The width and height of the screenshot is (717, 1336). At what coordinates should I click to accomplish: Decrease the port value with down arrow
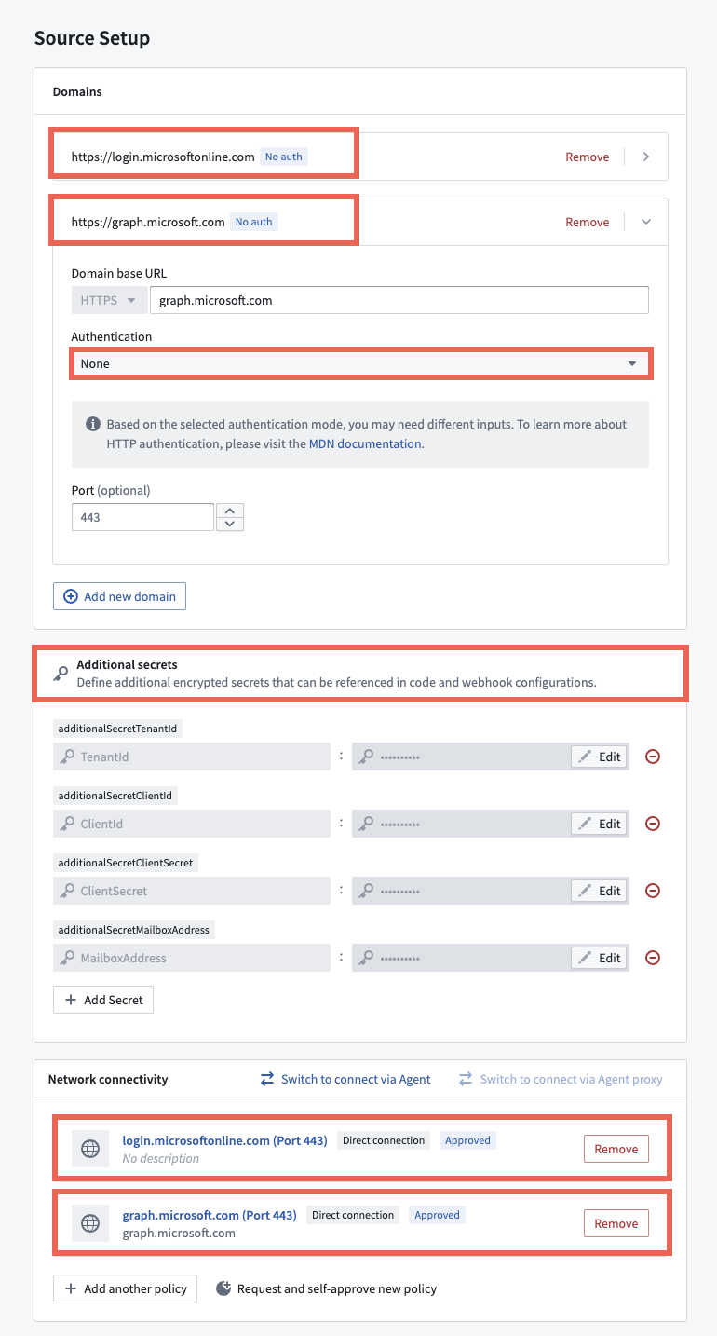click(x=230, y=524)
